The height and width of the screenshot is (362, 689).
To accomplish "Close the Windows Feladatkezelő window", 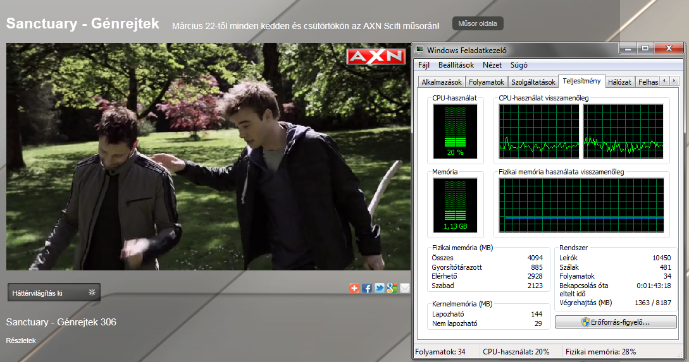I will click(669, 49).
